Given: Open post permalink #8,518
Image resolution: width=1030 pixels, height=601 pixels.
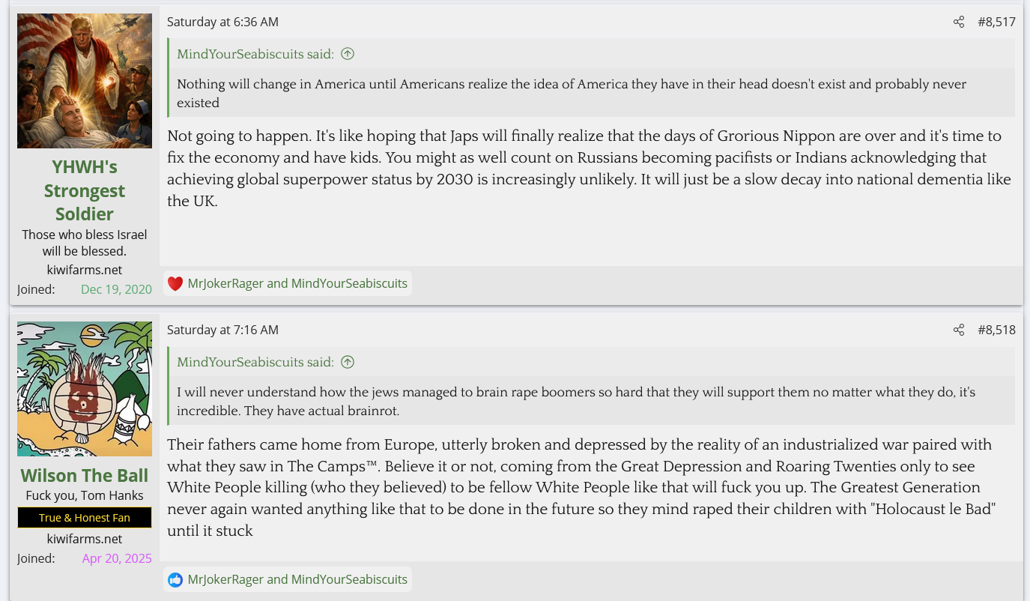Looking at the screenshot, I should [x=996, y=330].
